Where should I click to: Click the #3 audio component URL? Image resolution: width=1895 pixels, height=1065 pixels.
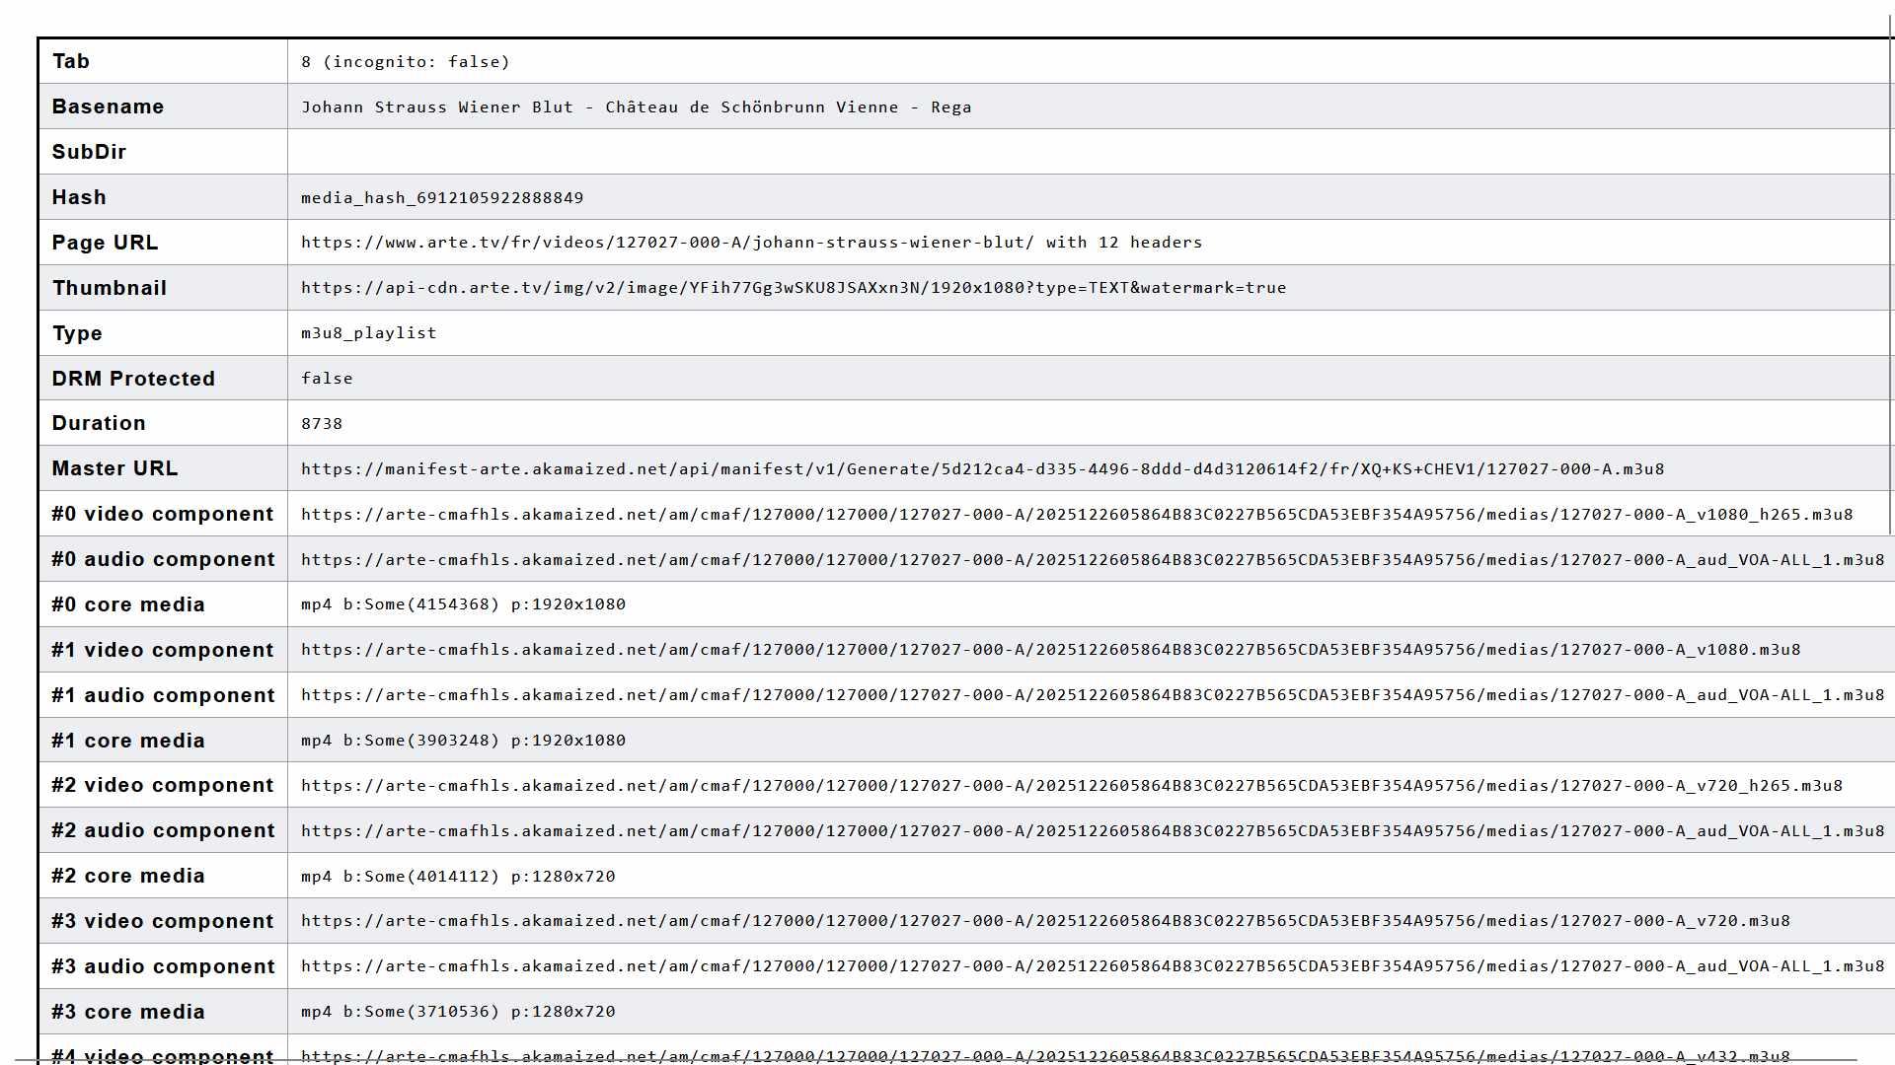pyautogui.click(x=1092, y=966)
